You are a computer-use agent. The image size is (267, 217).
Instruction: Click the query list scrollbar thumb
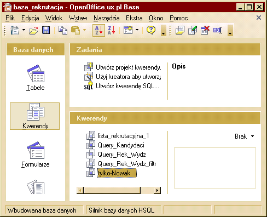tap(112, 190)
